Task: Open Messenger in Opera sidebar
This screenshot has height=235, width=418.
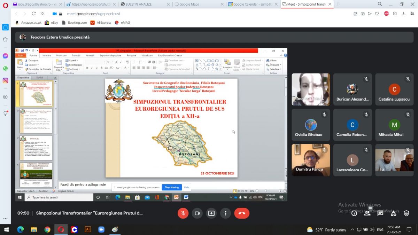Action: (x=5, y=56)
